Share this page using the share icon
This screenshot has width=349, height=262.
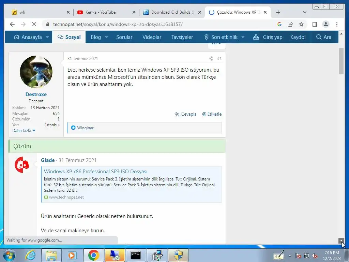pos(290,24)
